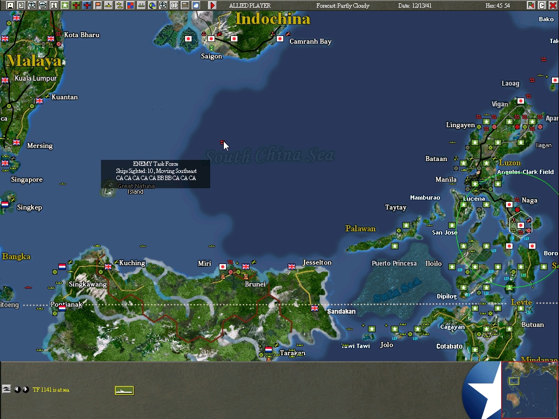Click the Manila map label
Screen dimensions: 559x419
446,179
